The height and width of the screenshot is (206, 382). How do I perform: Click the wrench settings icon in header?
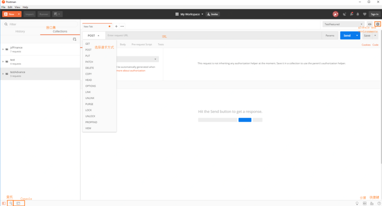(x=351, y=14)
